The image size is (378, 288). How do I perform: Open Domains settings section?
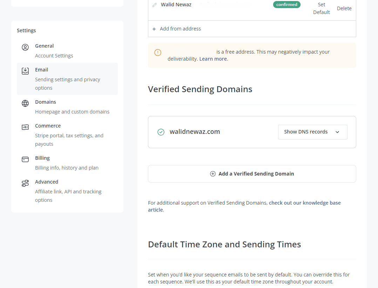pos(67,107)
